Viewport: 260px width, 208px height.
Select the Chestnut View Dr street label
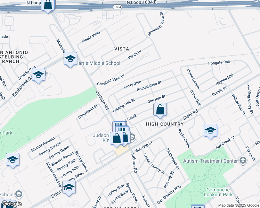pyautogui.click(x=111, y=80)
